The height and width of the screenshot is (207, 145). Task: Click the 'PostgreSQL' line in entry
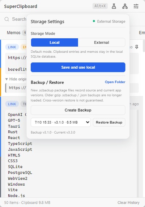[20, 173]
